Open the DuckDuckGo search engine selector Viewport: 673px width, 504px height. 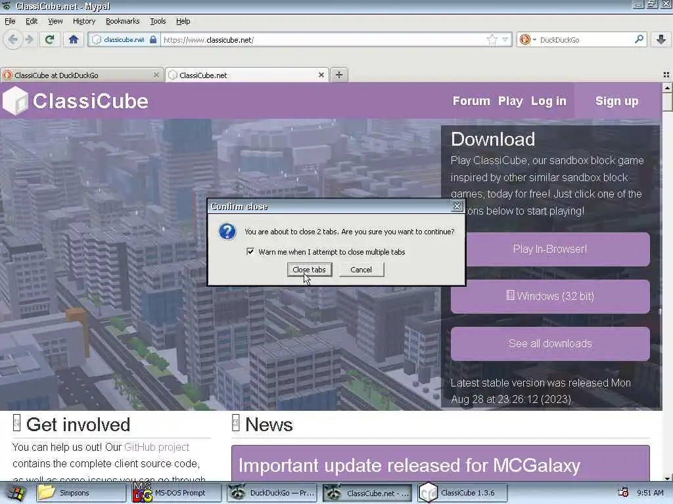click(528, 40)
